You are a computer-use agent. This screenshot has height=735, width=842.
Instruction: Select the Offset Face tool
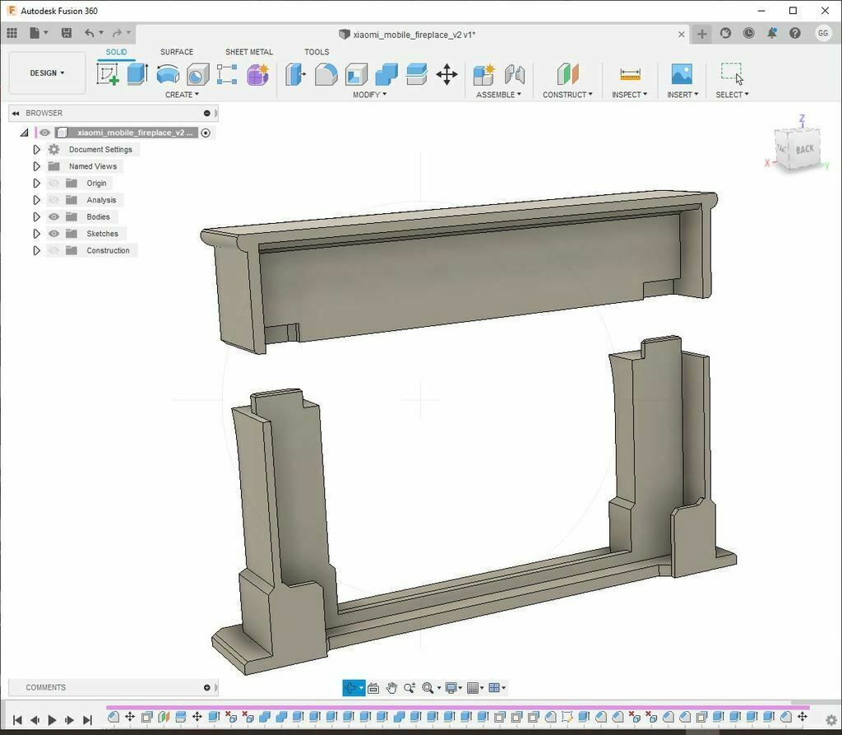(x=417, y=74)
